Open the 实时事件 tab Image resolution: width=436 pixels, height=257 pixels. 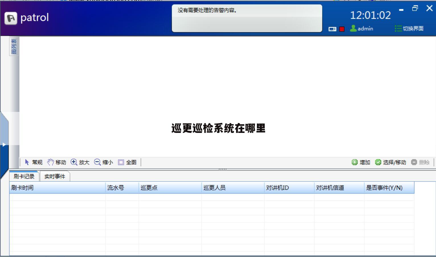tap(55, 176)
